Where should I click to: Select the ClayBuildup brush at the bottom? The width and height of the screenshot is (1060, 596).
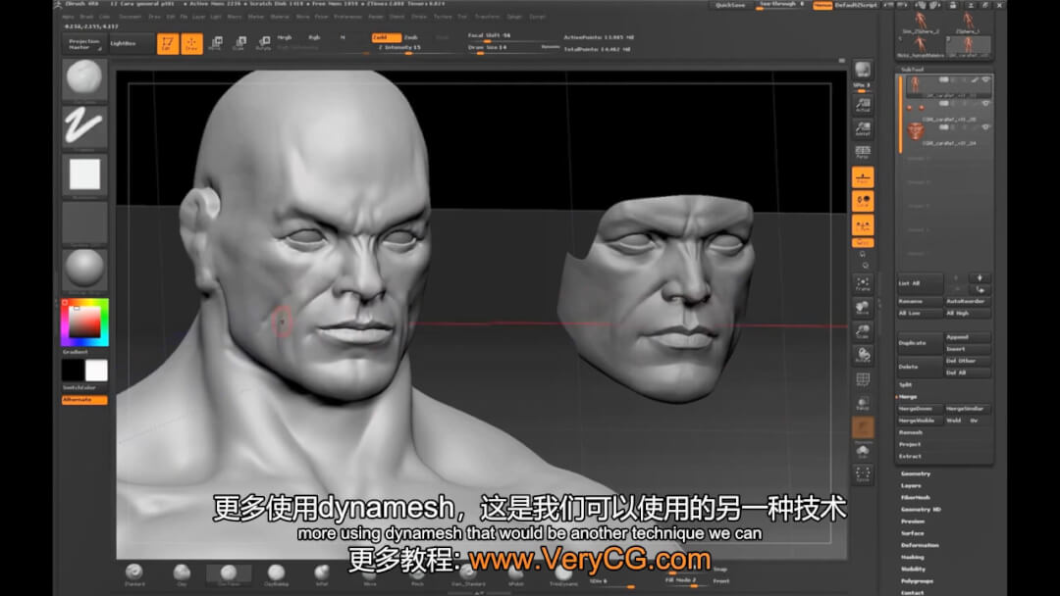point(276,574)
